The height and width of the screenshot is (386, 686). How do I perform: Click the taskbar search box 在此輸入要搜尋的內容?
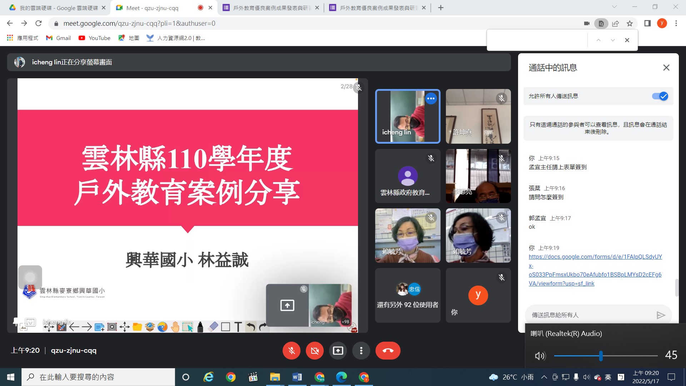coord(98,377)
